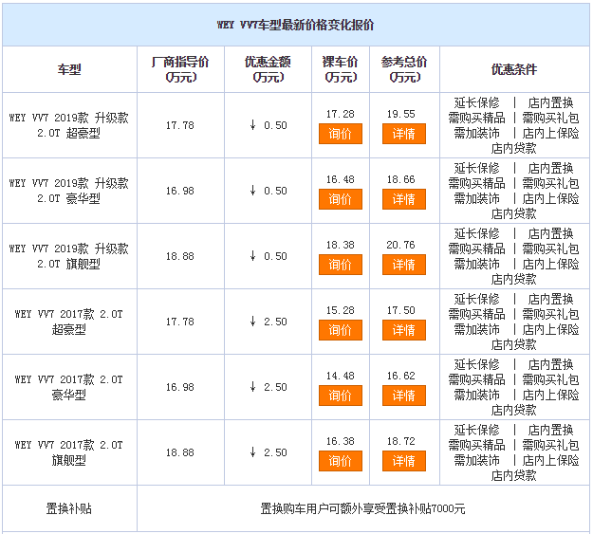Image resolution: width=593 pixels, height=534 pixels.
Task: Click 需购买礼包 in 2017款 超豪型 row
Action: point(550,314)
